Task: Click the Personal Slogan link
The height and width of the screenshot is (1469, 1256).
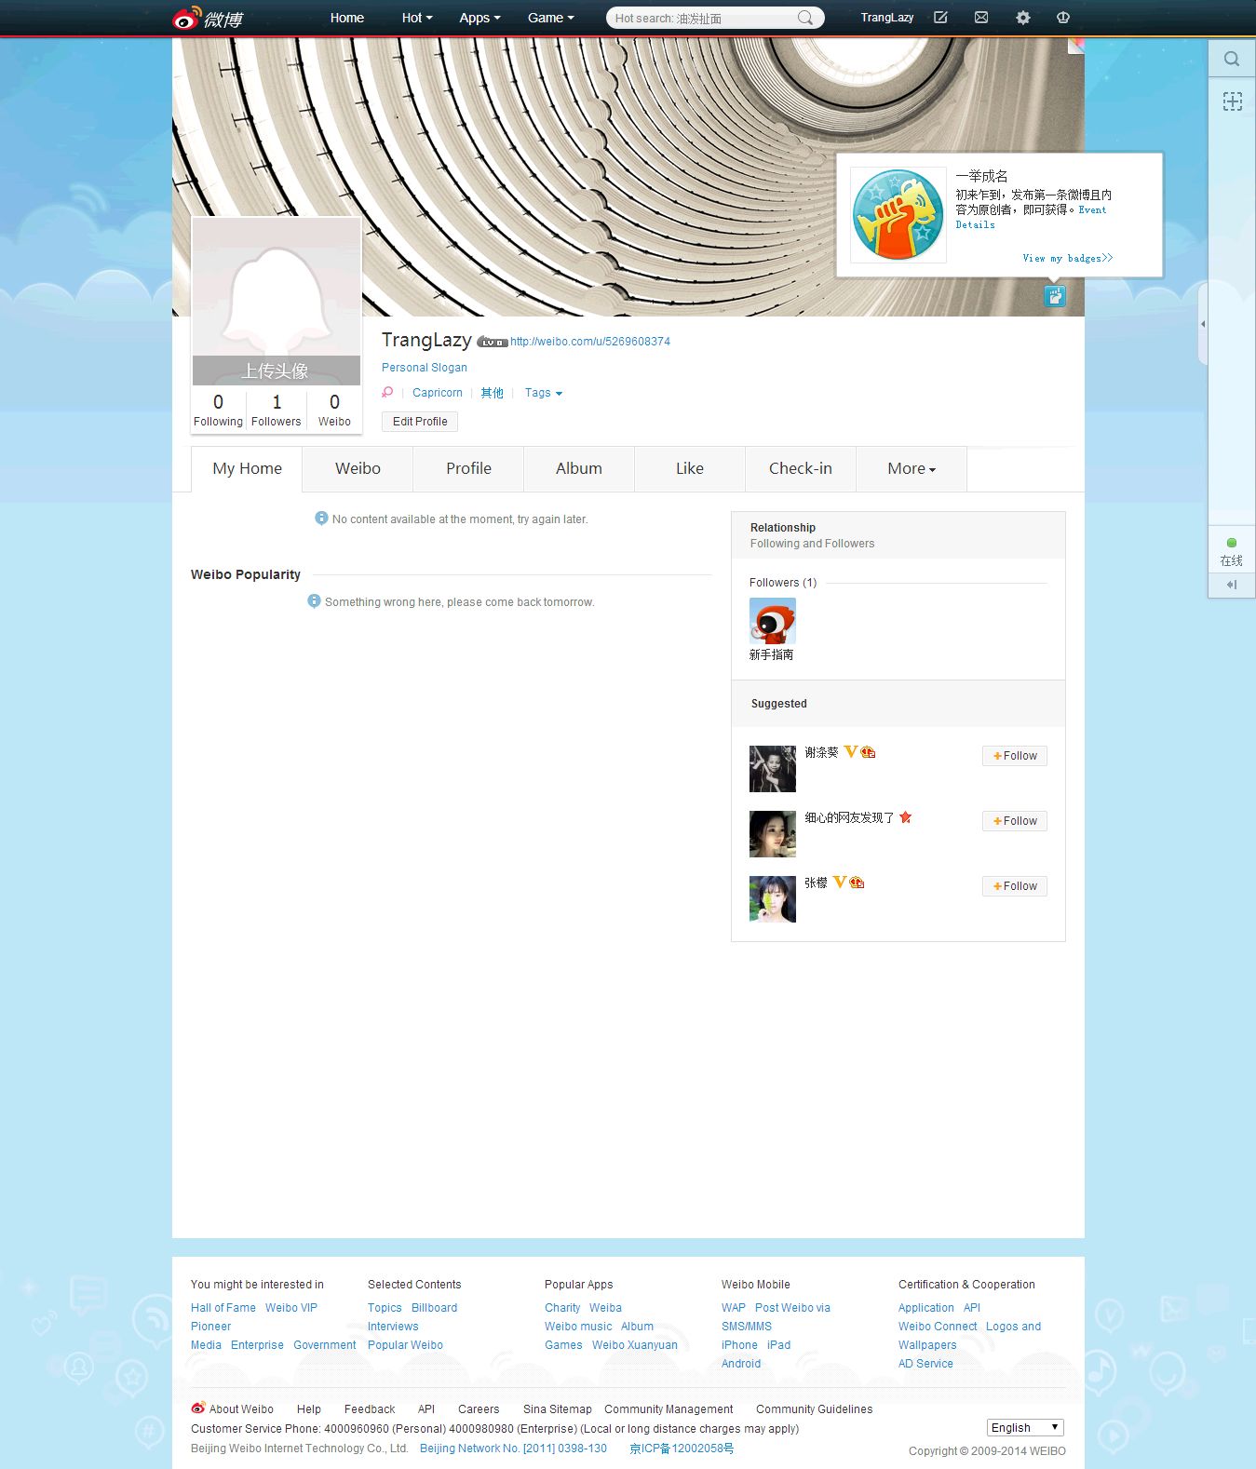Action: click(x=425, y=368)
